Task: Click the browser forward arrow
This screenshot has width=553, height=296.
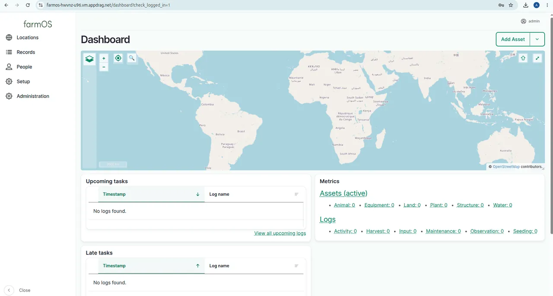Action: coord(17,5)
